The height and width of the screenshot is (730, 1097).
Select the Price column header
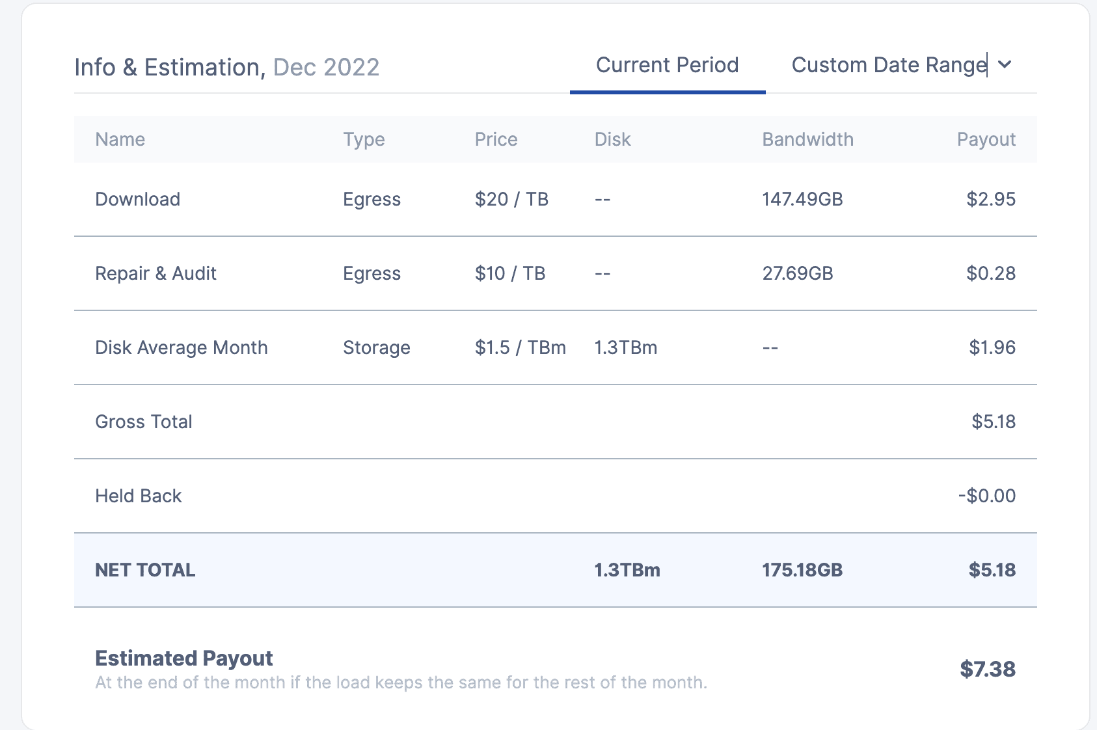[496, 139]
